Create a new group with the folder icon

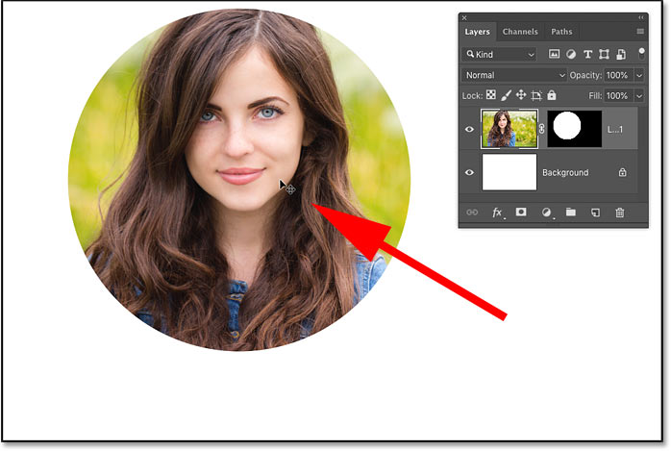571,213
